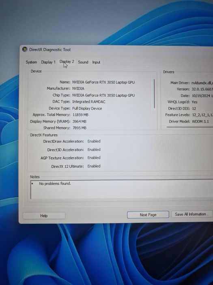Open the Display 1 tab
This screenshot has width=213, height=285.
(48, 62)
